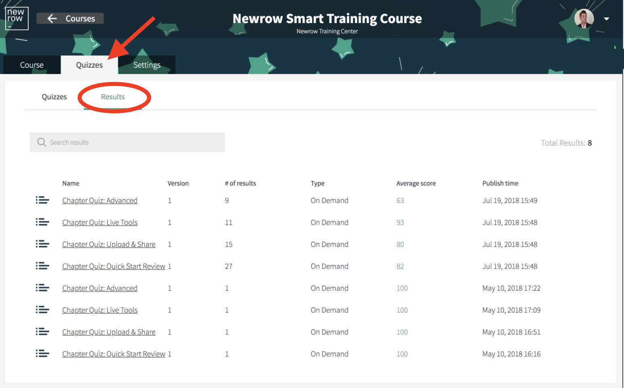Image resolution: width=624 pixels, height=388 pixels.
Task: Focus the Search results input field
Action: tap(127, 142)
